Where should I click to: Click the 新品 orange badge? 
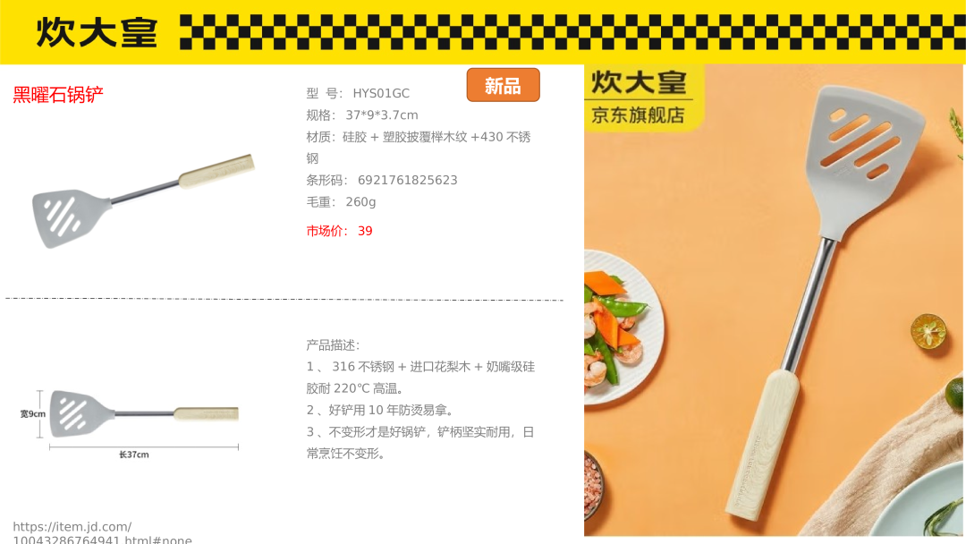(x=503, y=85)
